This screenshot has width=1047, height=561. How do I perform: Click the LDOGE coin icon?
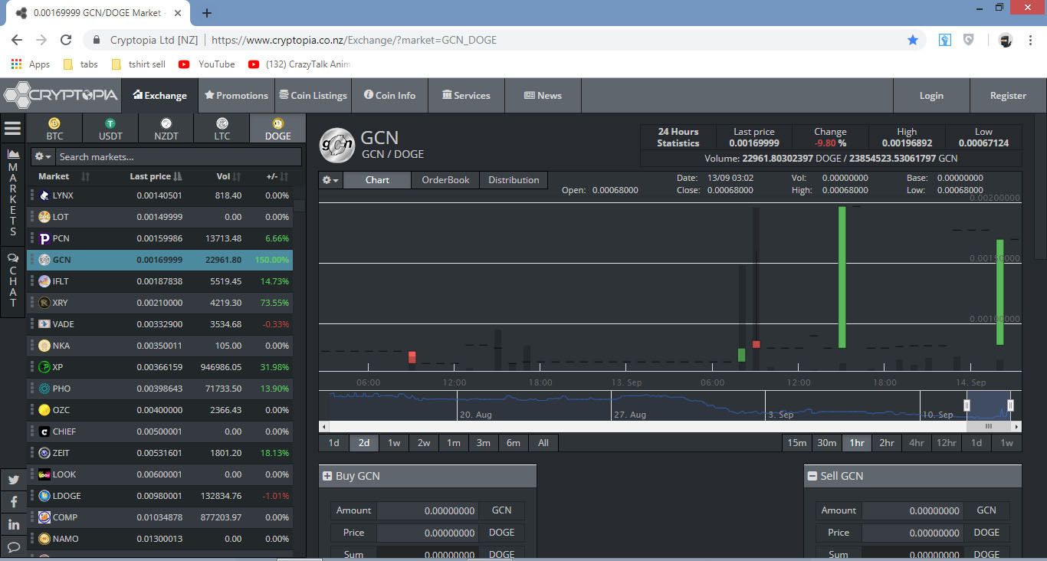point(44,496)
